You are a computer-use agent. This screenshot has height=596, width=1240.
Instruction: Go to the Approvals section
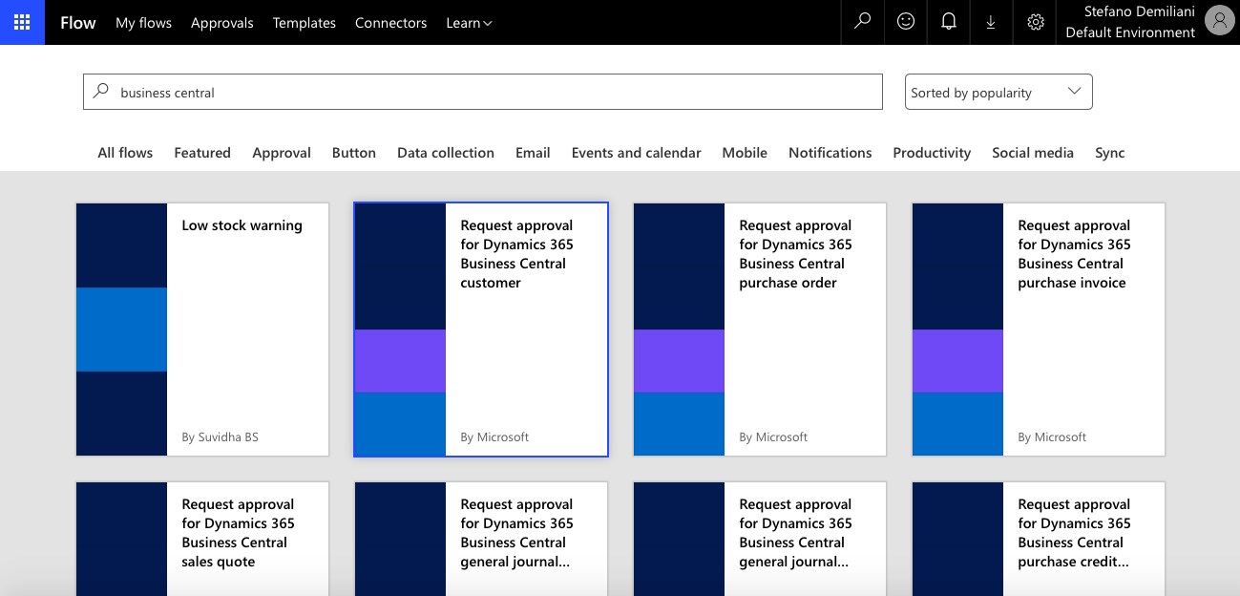point(221,22)
